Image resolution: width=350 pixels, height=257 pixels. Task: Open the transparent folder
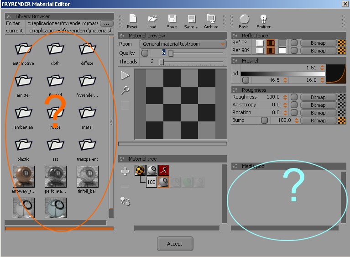[87, 145]
